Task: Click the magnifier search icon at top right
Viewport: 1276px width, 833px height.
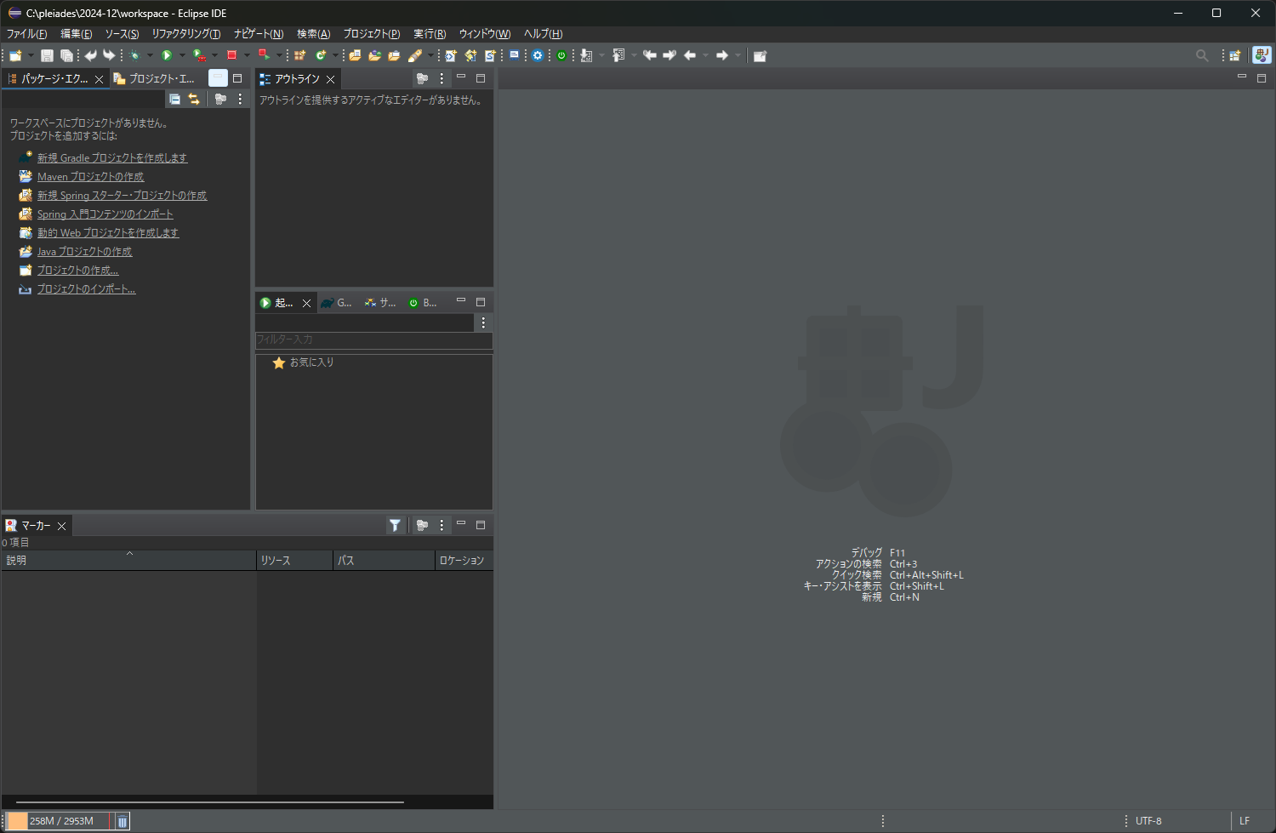Action: click(x=1202, y=55)
